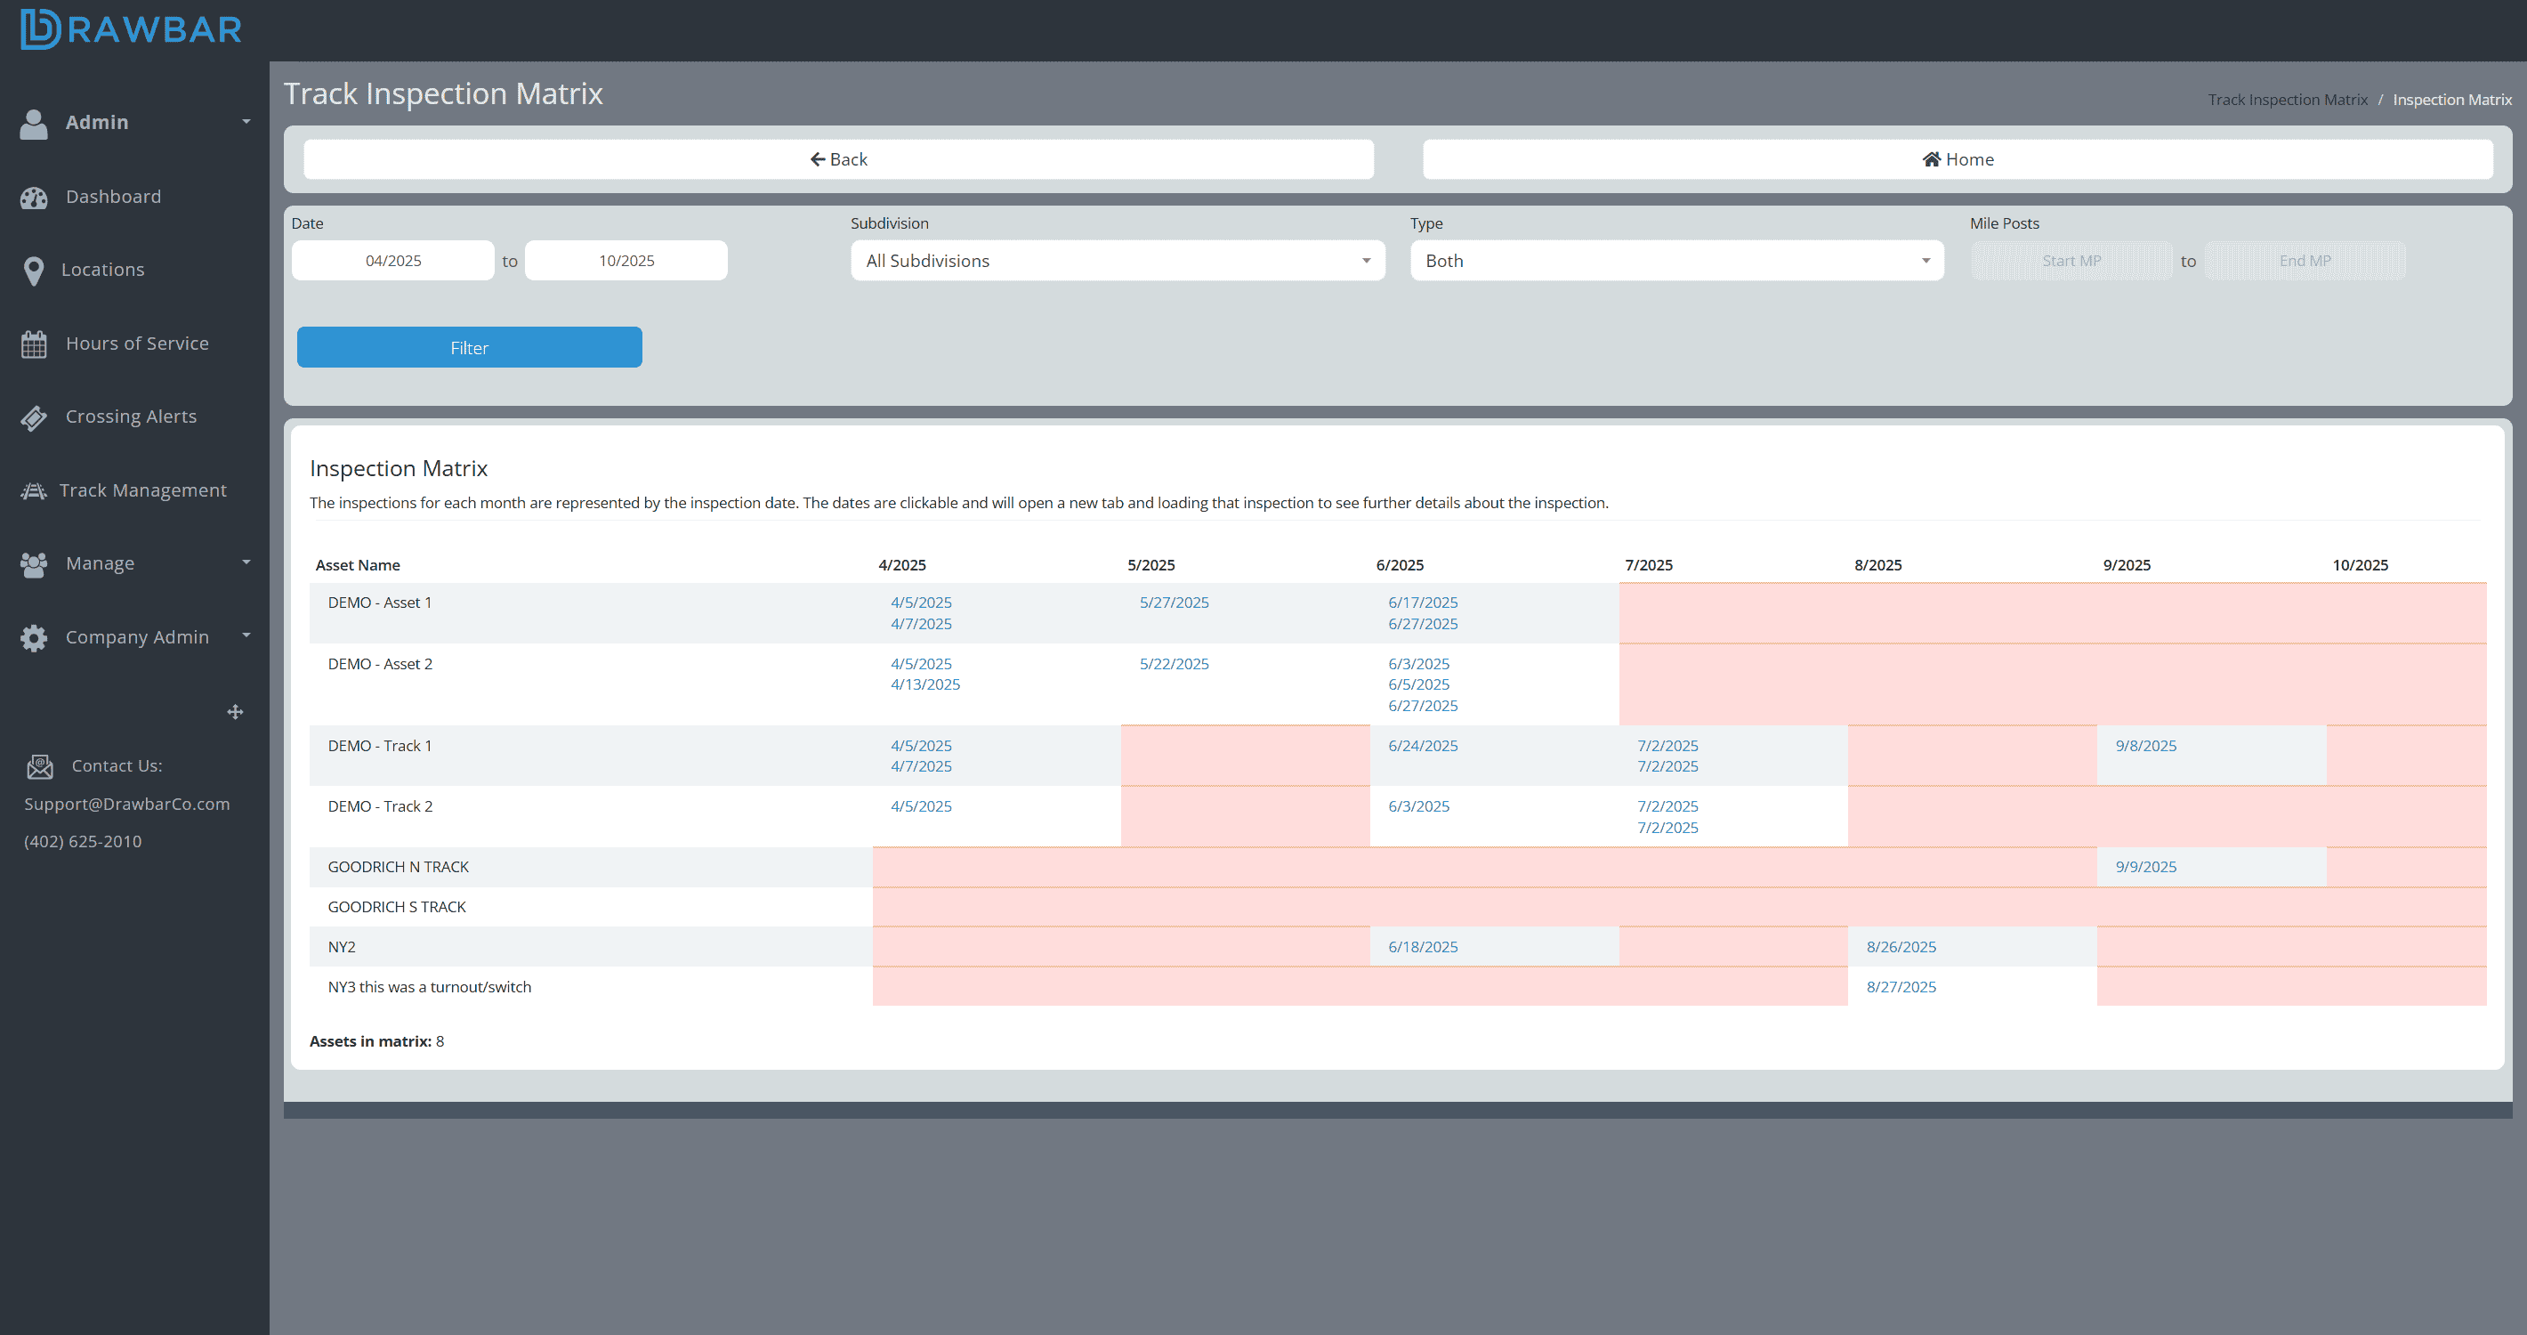Image resolution: width=2527 pixels, height=1335 pixels.
Task: Select Track Management in the sidebar
Action: [x=144, y=489]
